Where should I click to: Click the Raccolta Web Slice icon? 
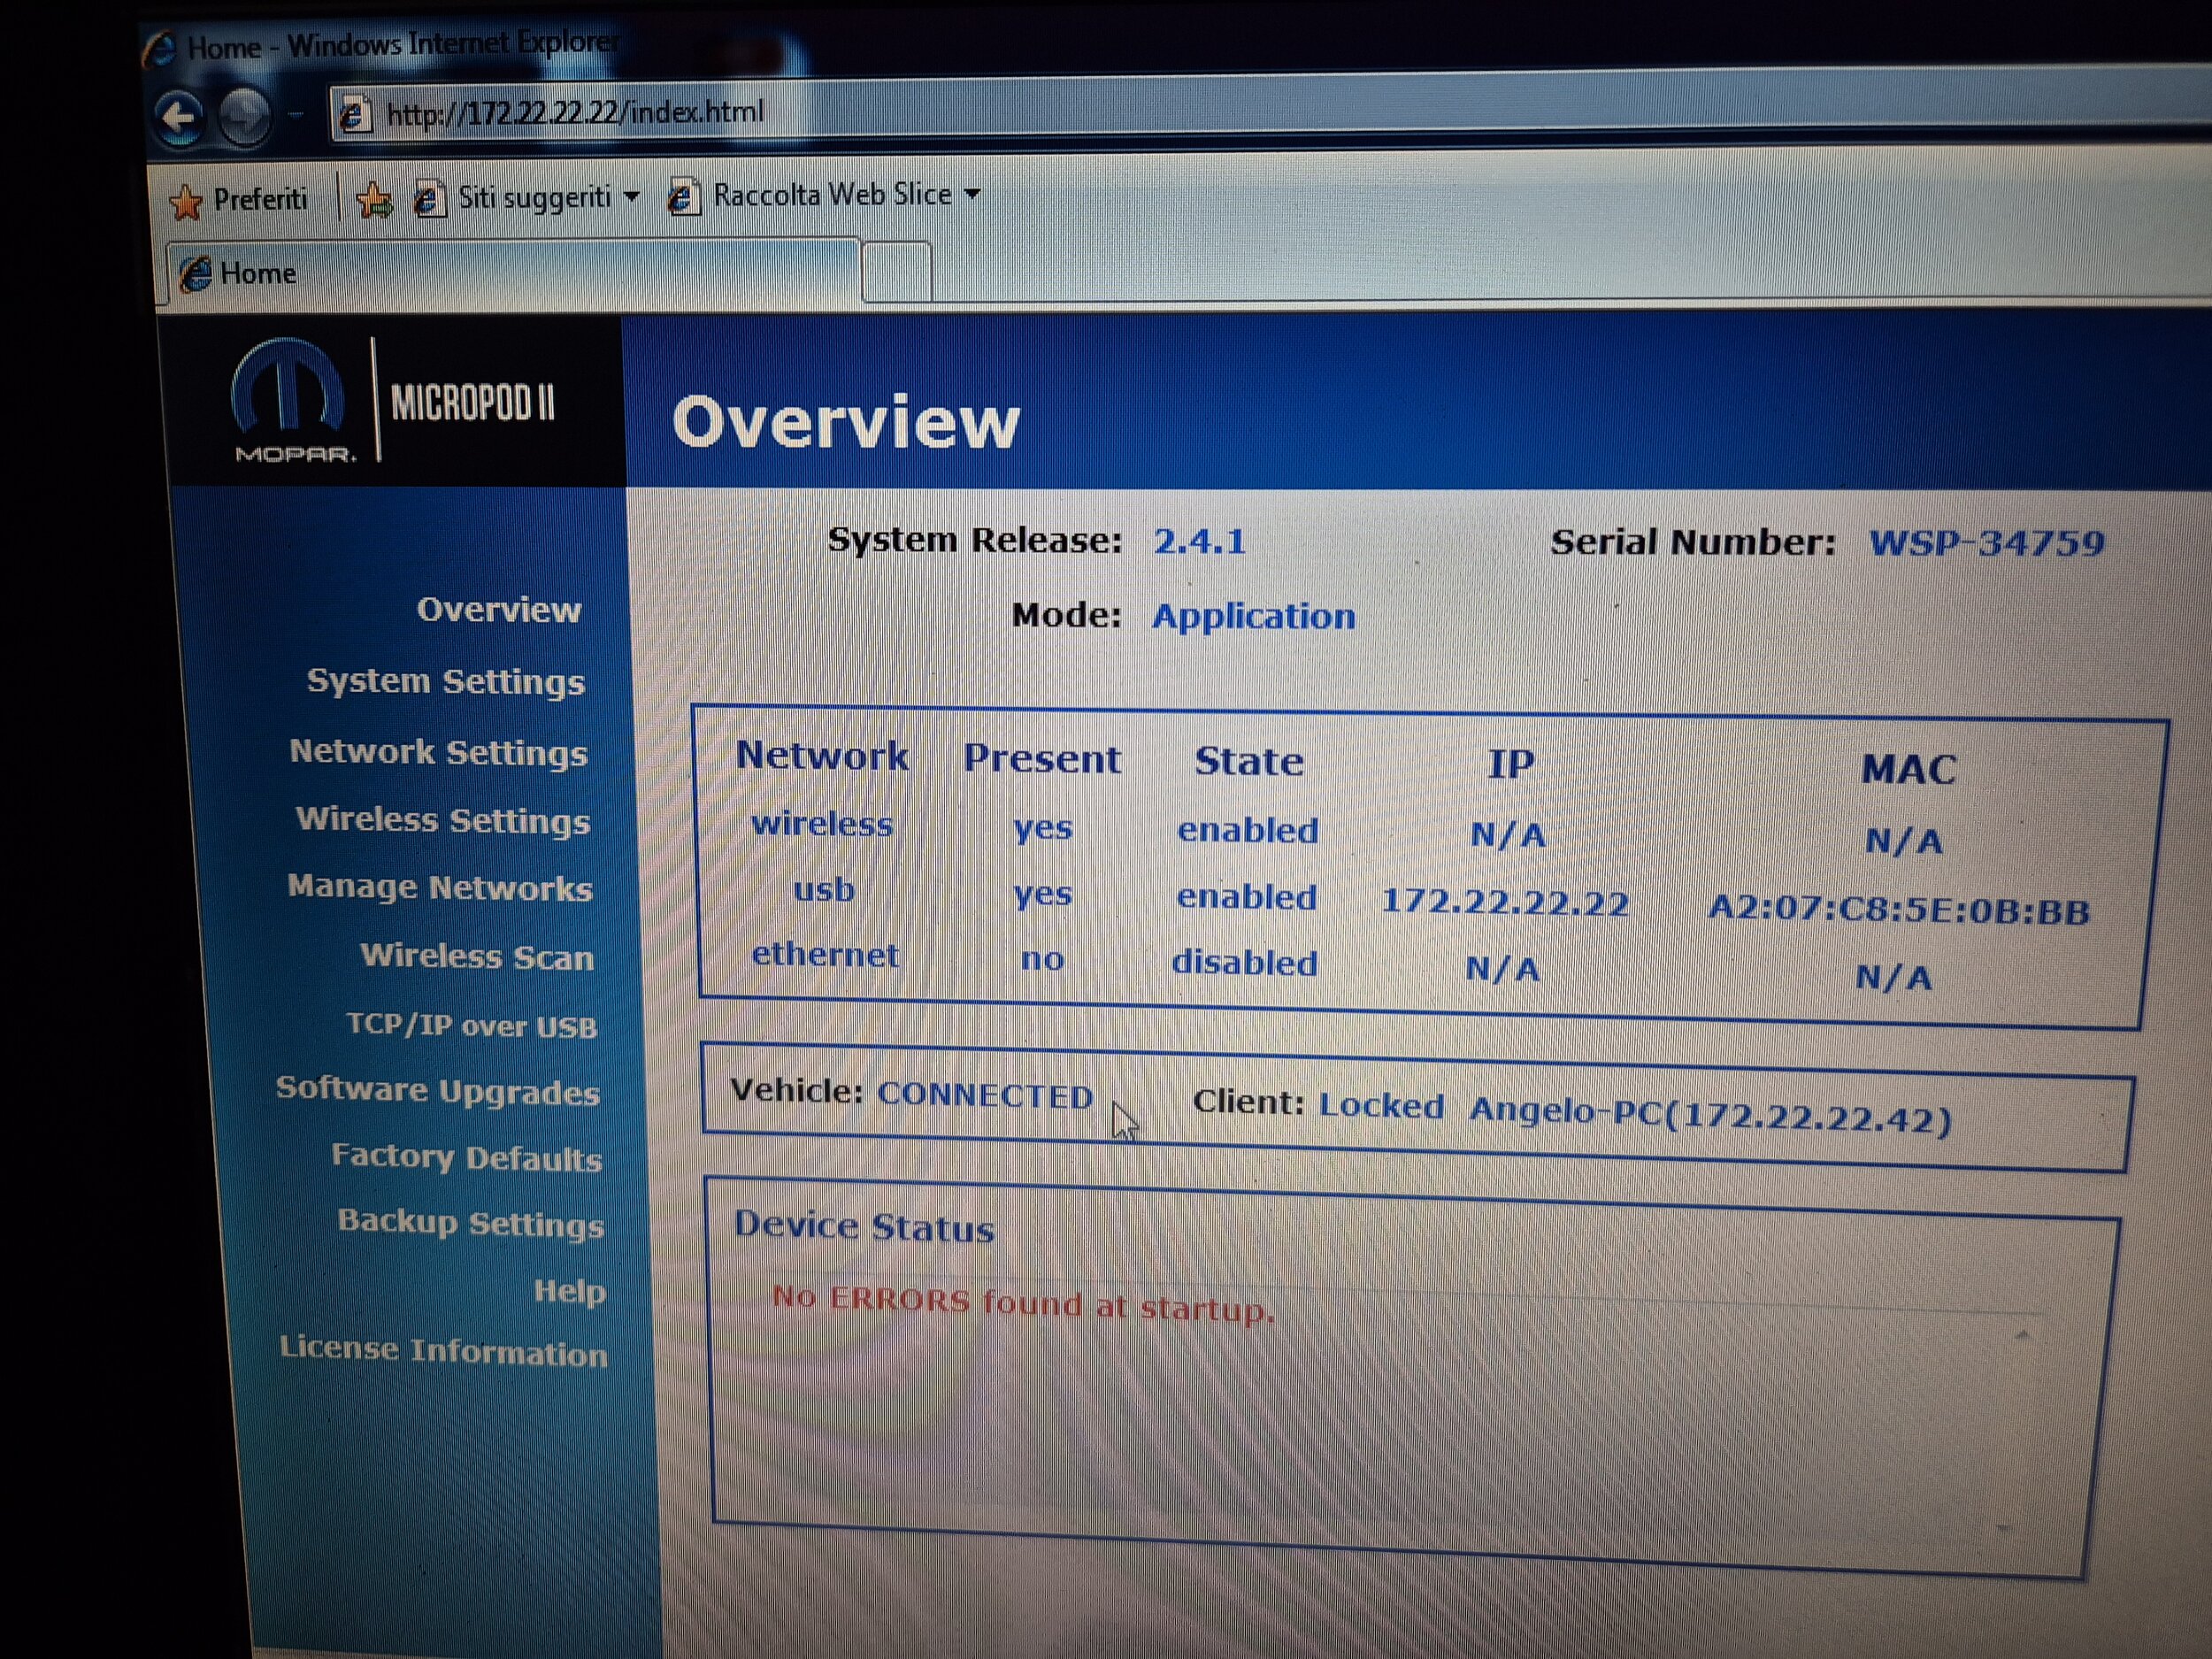coord(683,197)
